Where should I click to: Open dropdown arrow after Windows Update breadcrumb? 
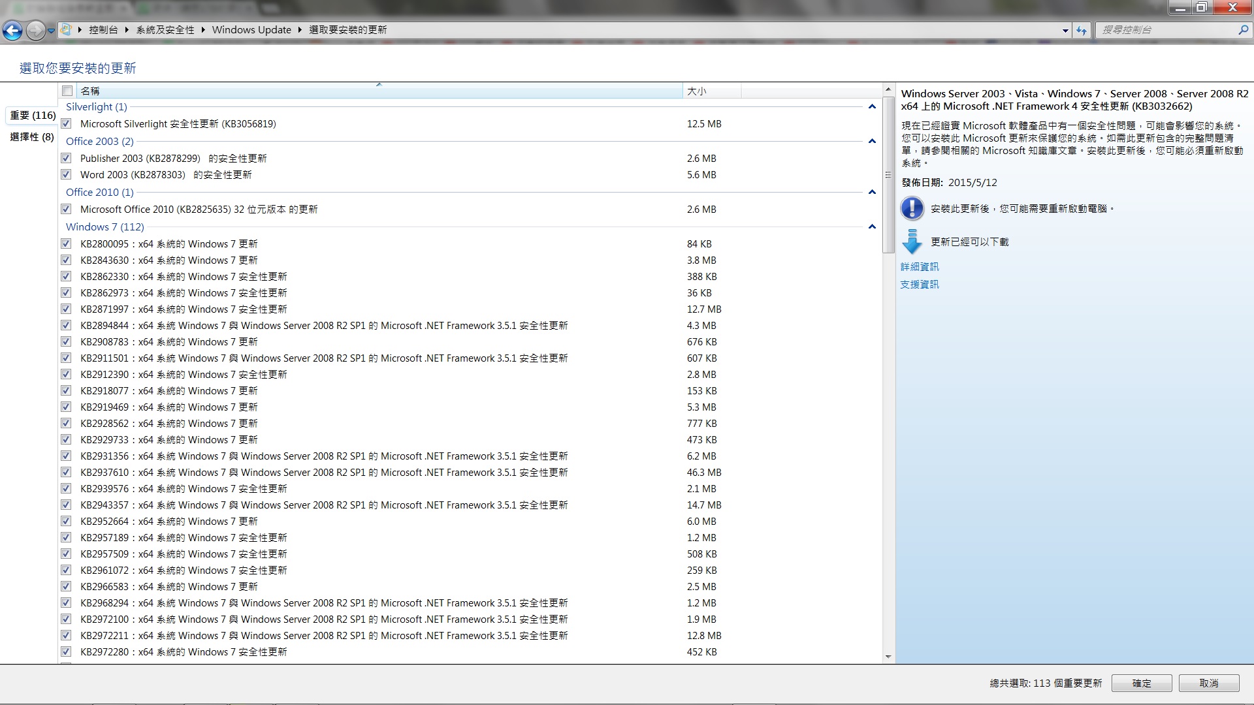[300, 30]
